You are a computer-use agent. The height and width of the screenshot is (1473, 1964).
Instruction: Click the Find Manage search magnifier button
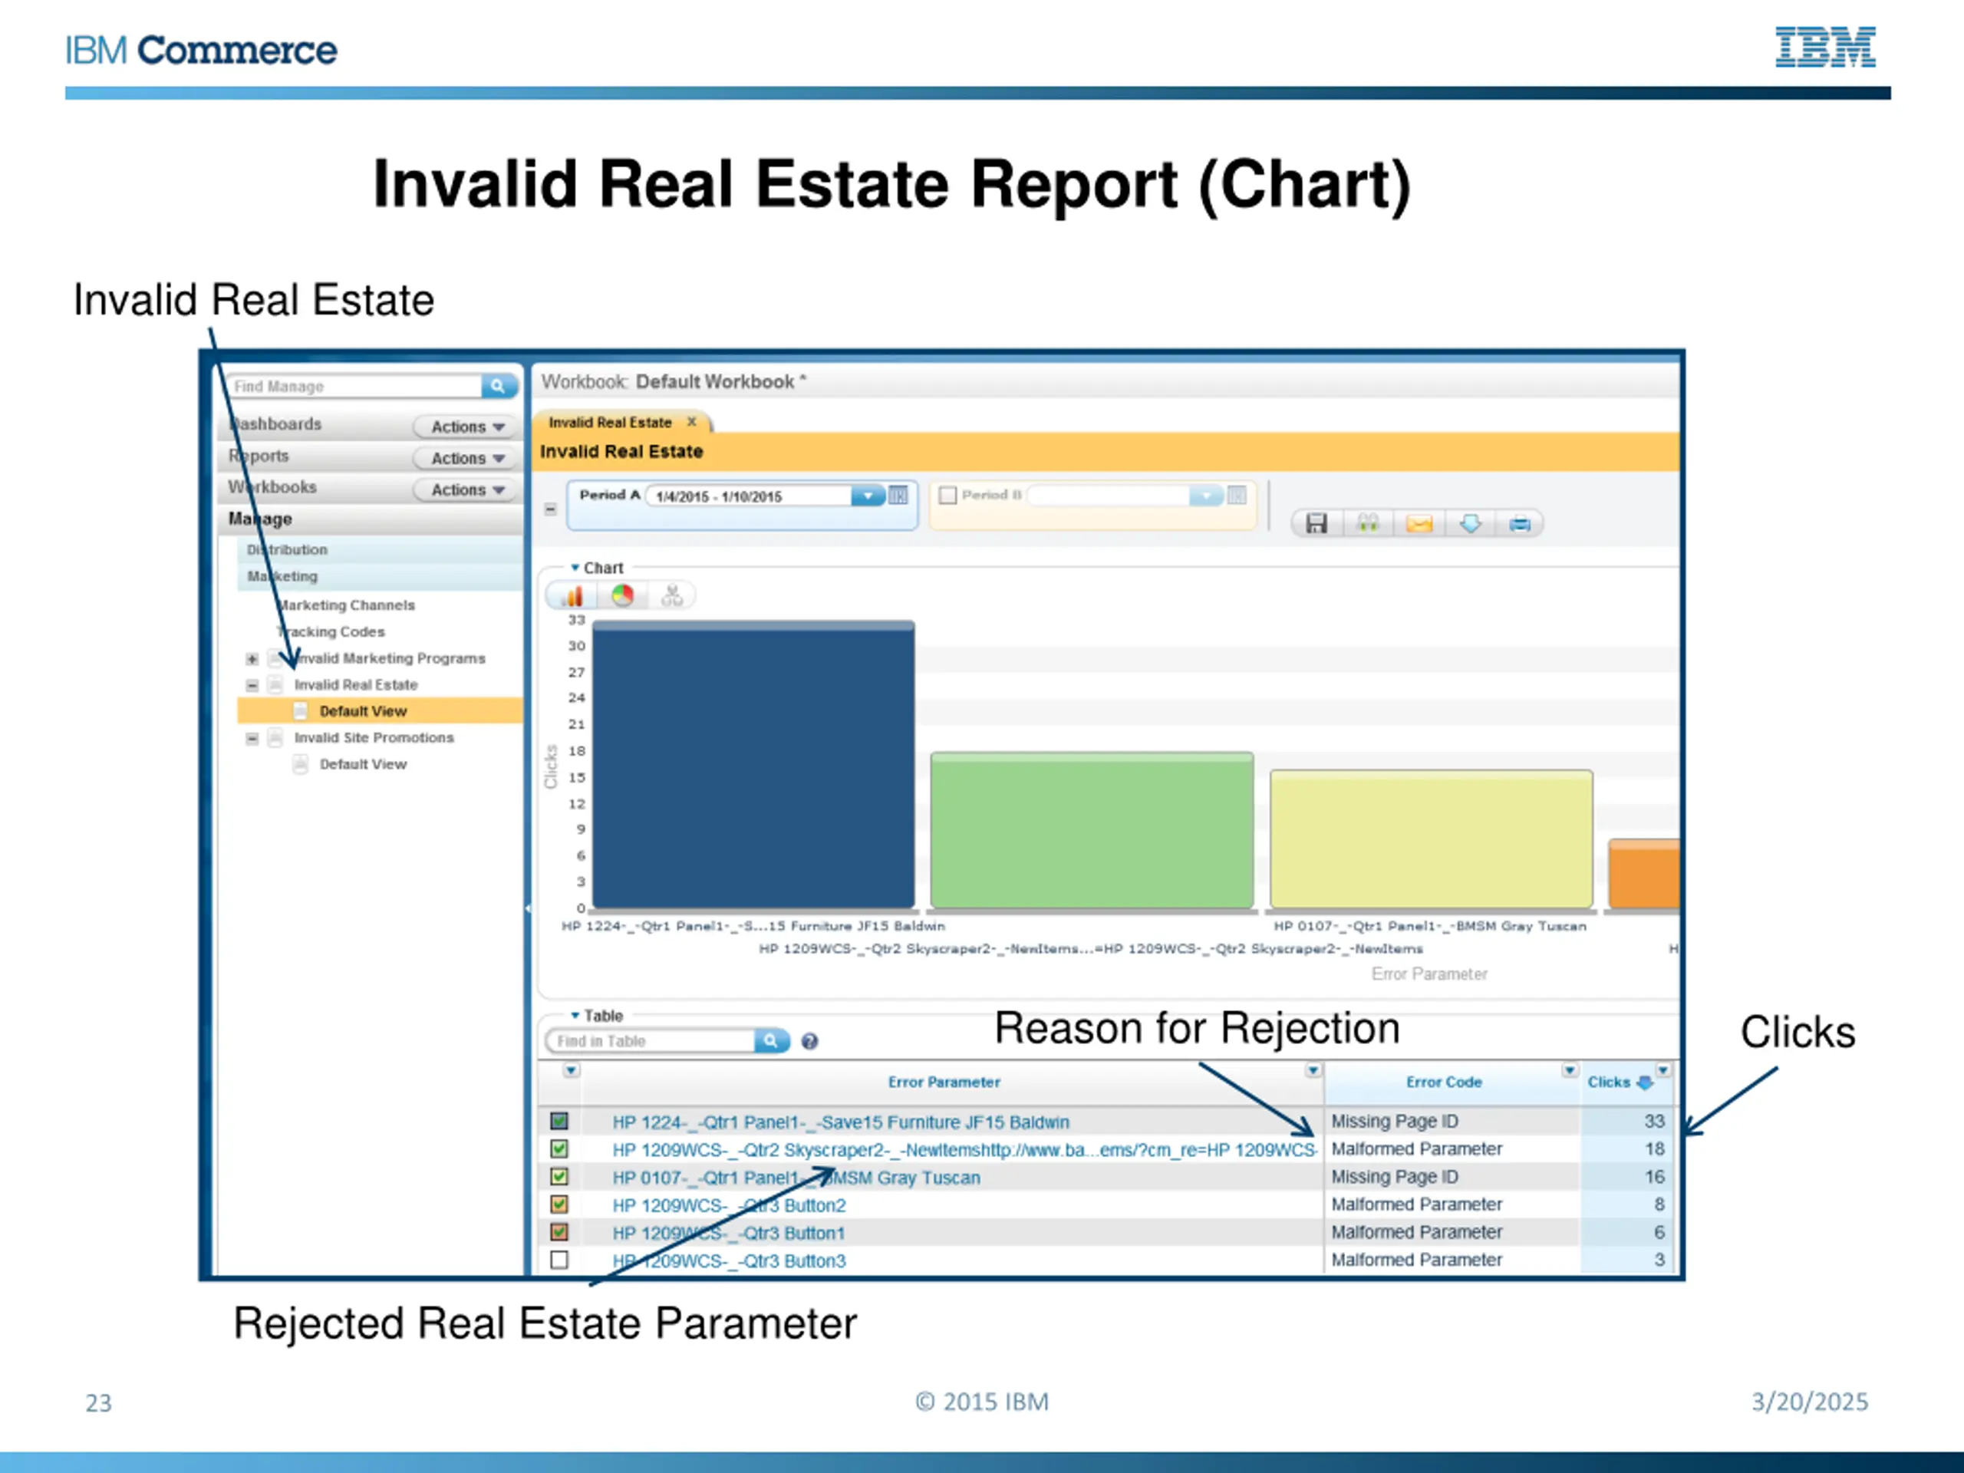(499, 386)
